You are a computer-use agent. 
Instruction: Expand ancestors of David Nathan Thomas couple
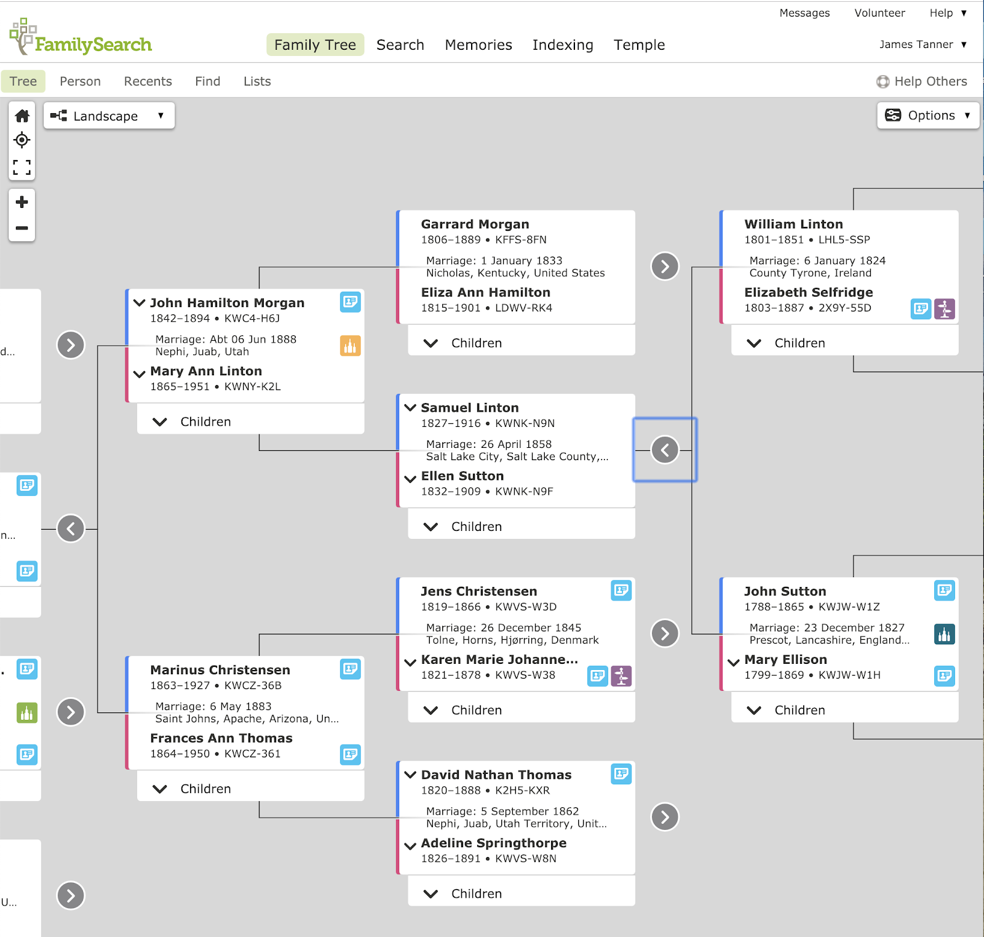(x=665, y=817)
